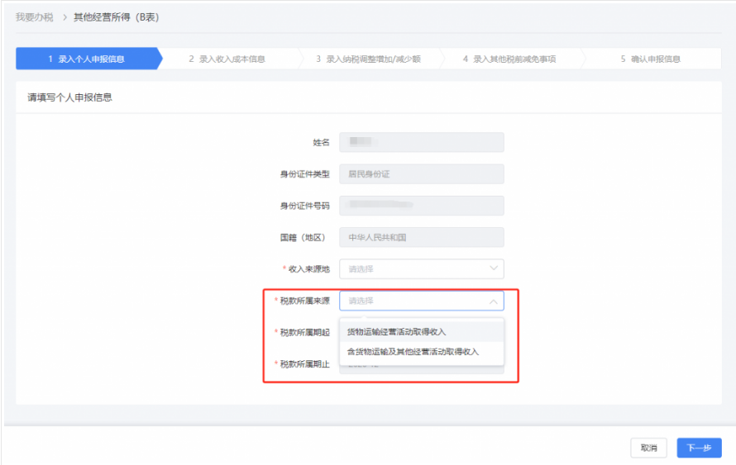
Task: Click the 身份证件类型 field showing 居民身份证
Action: pos(421,174)
